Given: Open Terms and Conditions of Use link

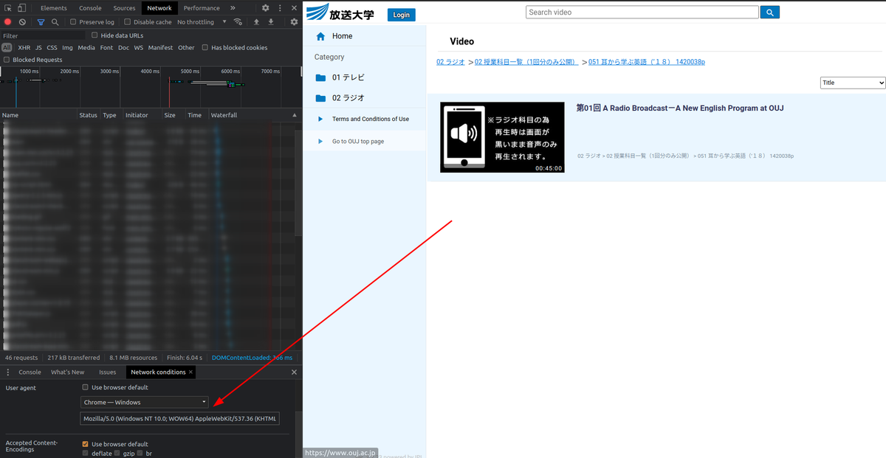Looking at the screenshot, I should click(x=371, y=119).
